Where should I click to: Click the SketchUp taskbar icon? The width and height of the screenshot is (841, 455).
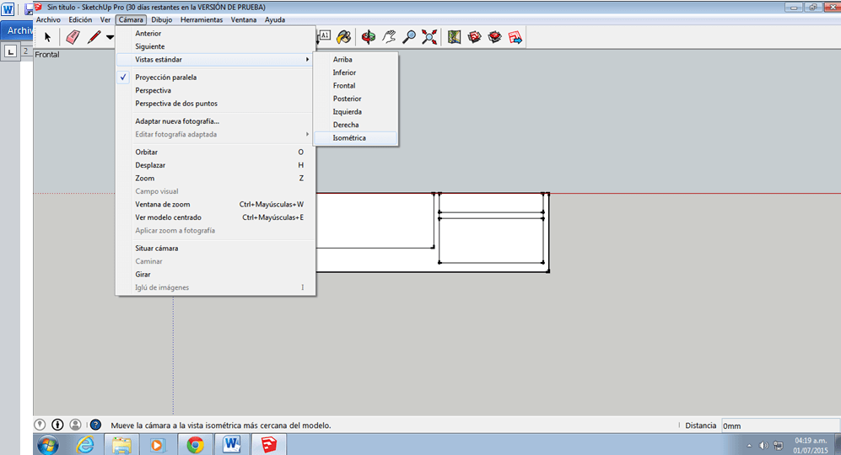pos(269,444)
